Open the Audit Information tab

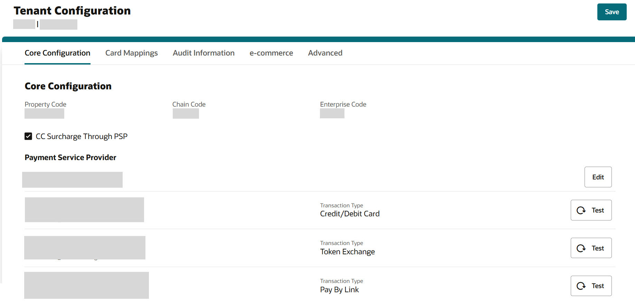click(x=203, y=53)
